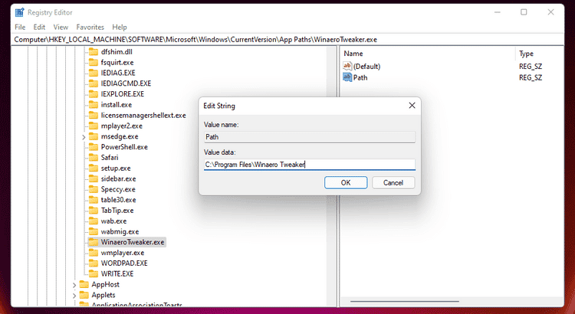Open the File menu
Screen dimensions: 575x314
20,27
